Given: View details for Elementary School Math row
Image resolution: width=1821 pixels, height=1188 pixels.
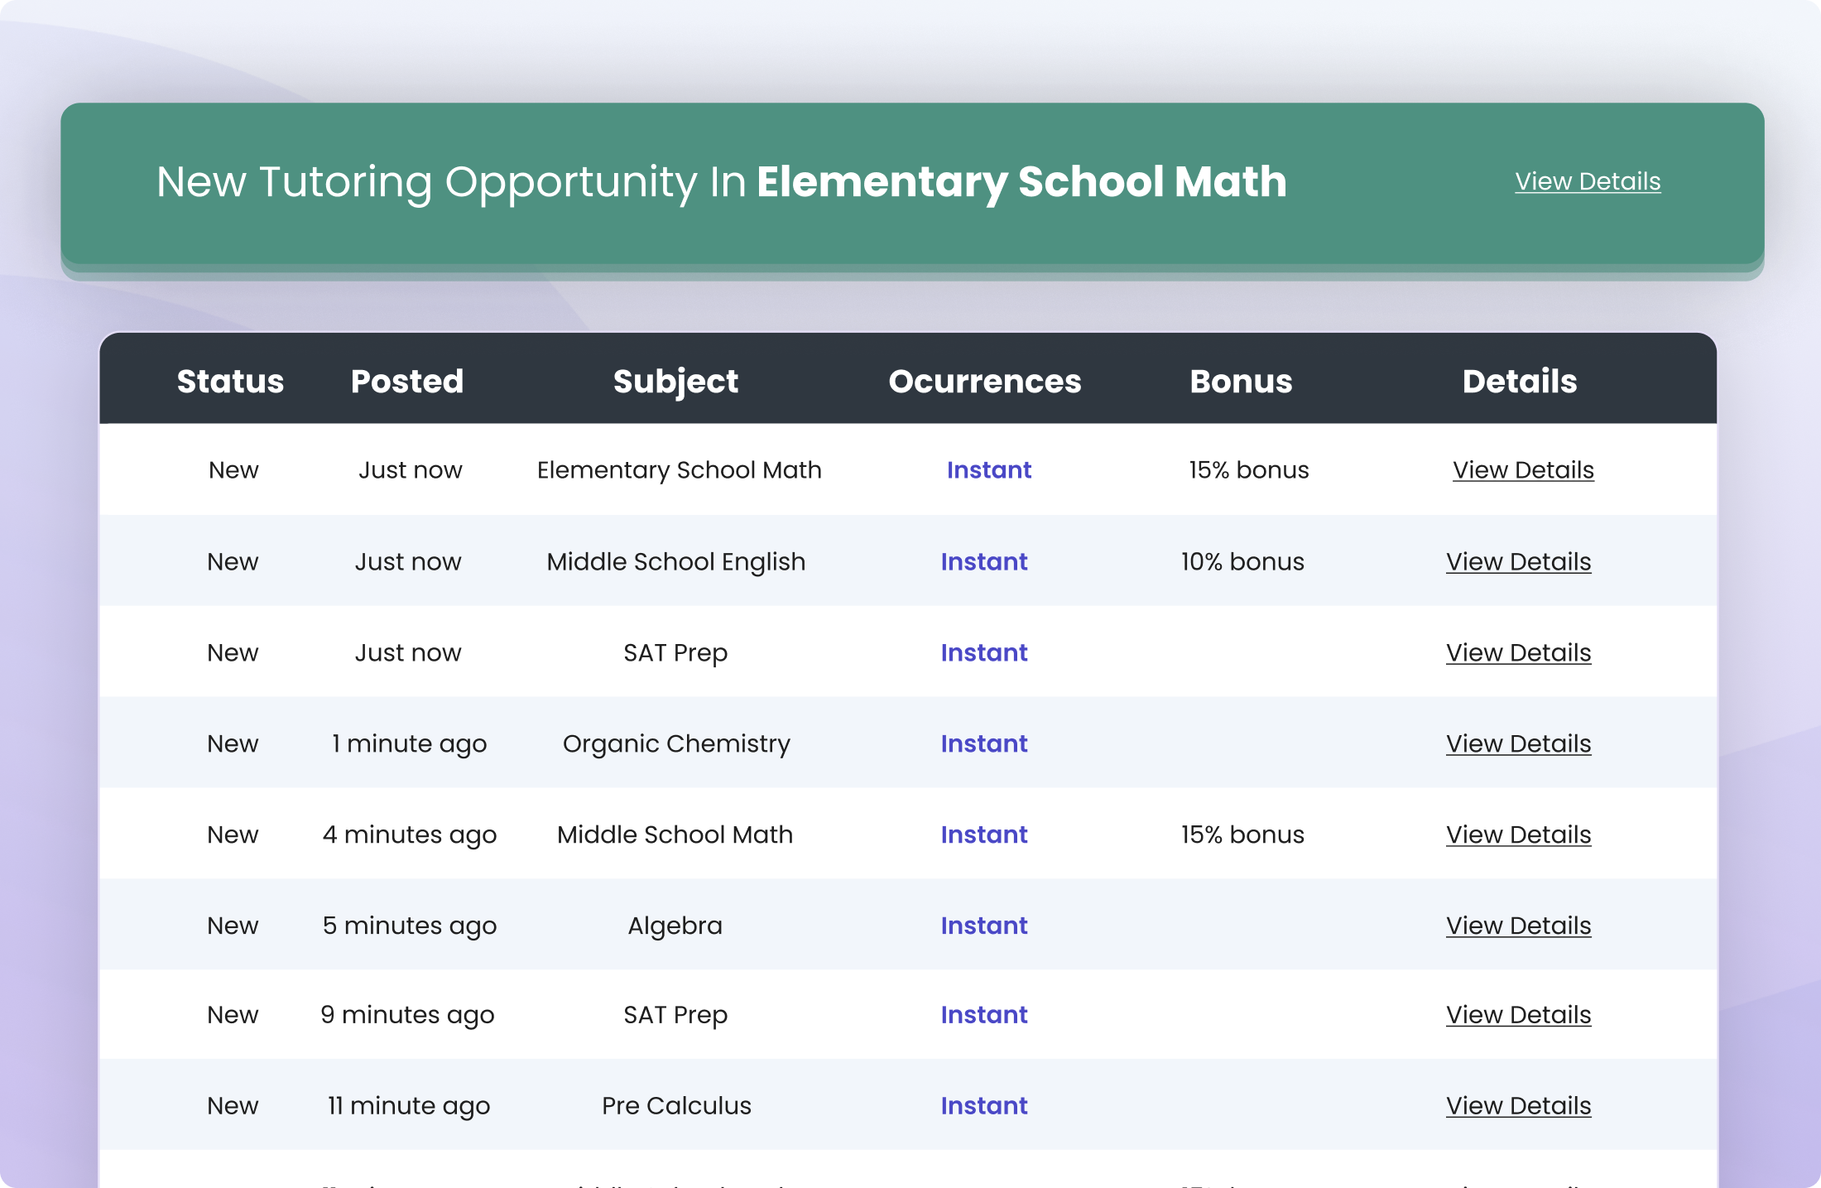Looking at the screenshot, I should click(x=1522, y=470).
